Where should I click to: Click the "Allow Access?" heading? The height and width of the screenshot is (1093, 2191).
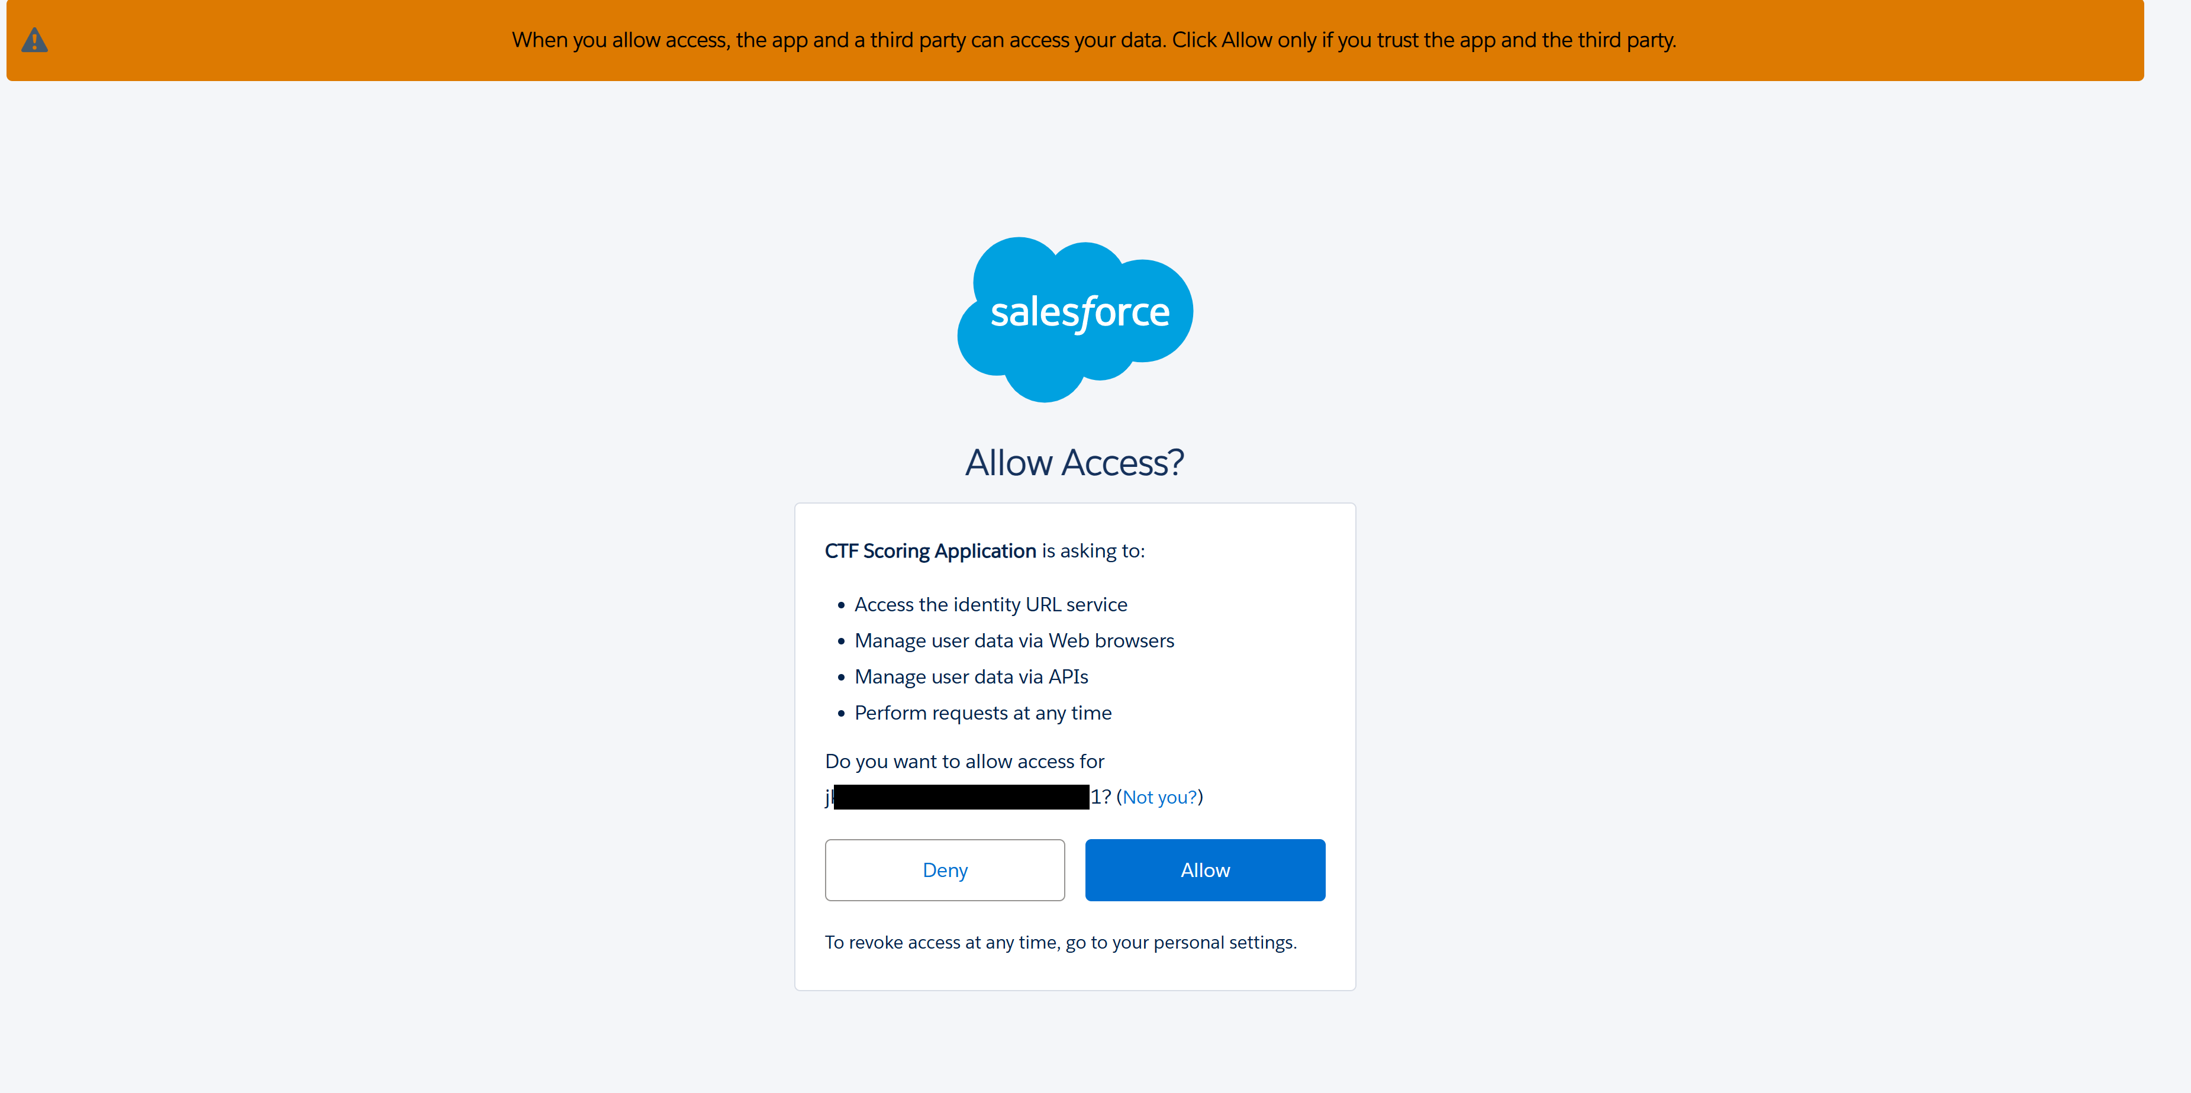[x=1074, y=463]
